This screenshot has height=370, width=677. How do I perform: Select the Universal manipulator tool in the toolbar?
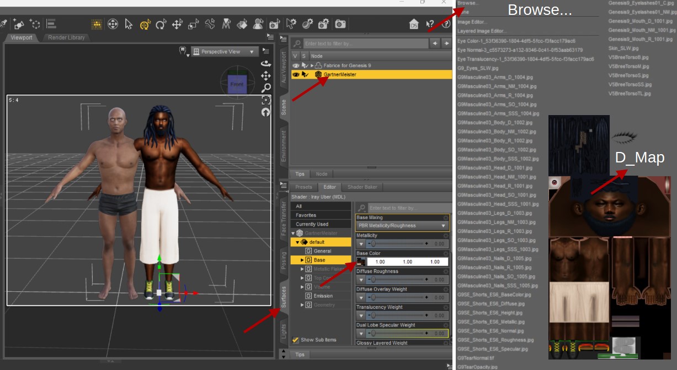[145, 24]
